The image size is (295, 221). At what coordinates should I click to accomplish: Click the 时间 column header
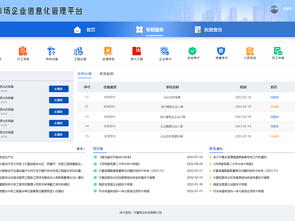tap(243, 87)
